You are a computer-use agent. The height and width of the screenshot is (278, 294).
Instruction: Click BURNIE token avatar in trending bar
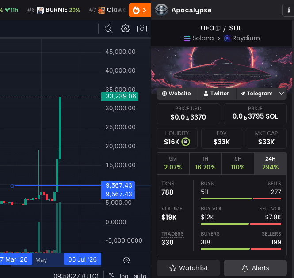(40, 10)
